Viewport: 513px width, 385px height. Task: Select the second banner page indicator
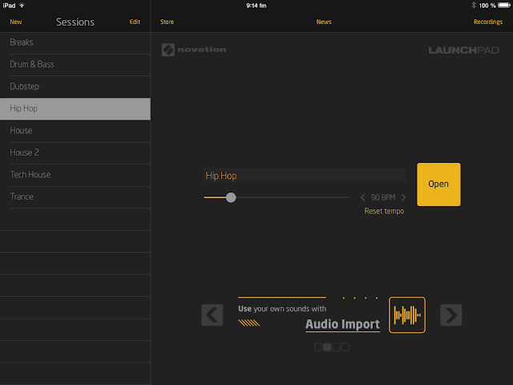click(327, 347)
